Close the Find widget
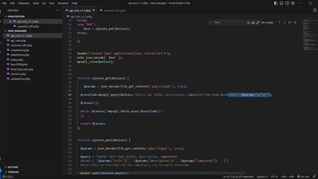318x179 pixels. point(295,22)
